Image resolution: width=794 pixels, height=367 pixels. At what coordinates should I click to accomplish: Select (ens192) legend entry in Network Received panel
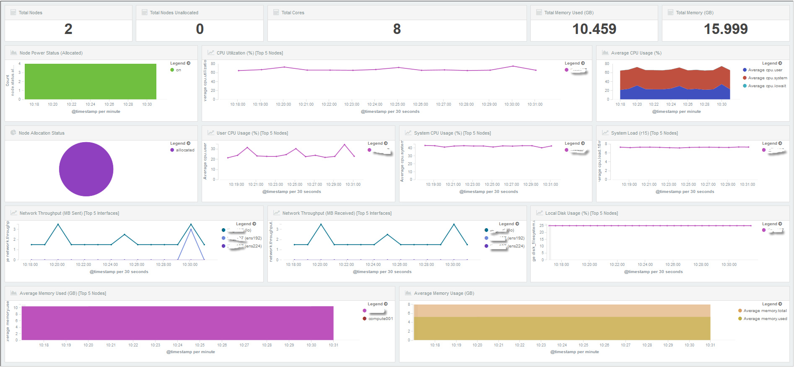(x=516, y=238)
